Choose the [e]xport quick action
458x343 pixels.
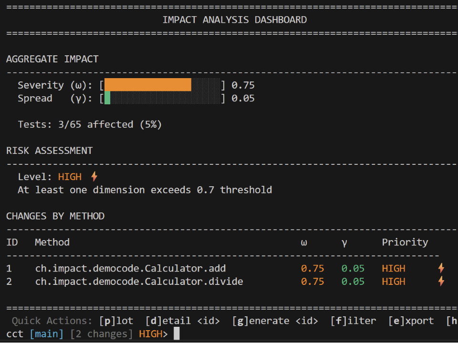(411, 321)
